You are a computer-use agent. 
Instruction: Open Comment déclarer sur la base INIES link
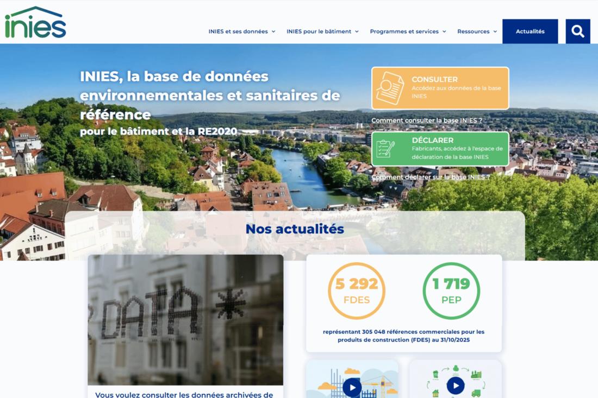click(431, 177)
